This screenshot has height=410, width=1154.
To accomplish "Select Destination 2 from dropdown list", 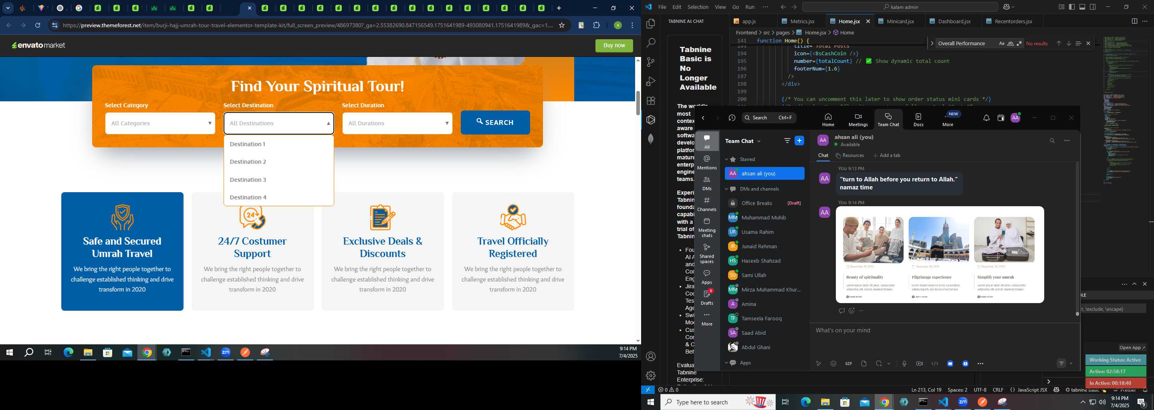I will point(278,162).
